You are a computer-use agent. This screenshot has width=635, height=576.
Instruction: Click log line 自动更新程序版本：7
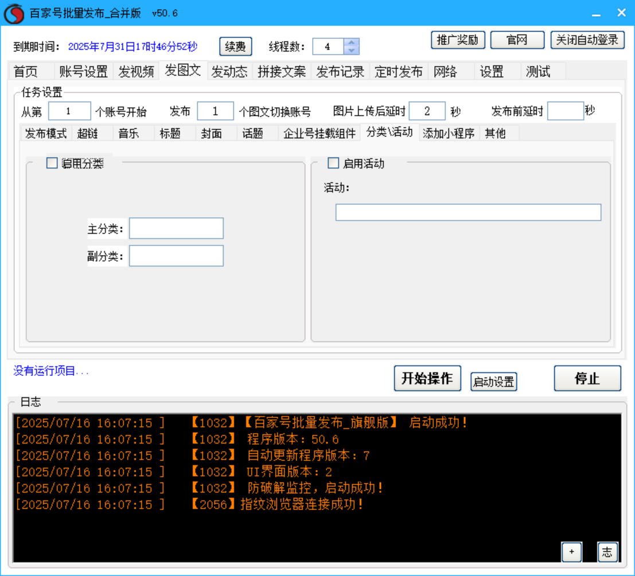click(309, 456)
